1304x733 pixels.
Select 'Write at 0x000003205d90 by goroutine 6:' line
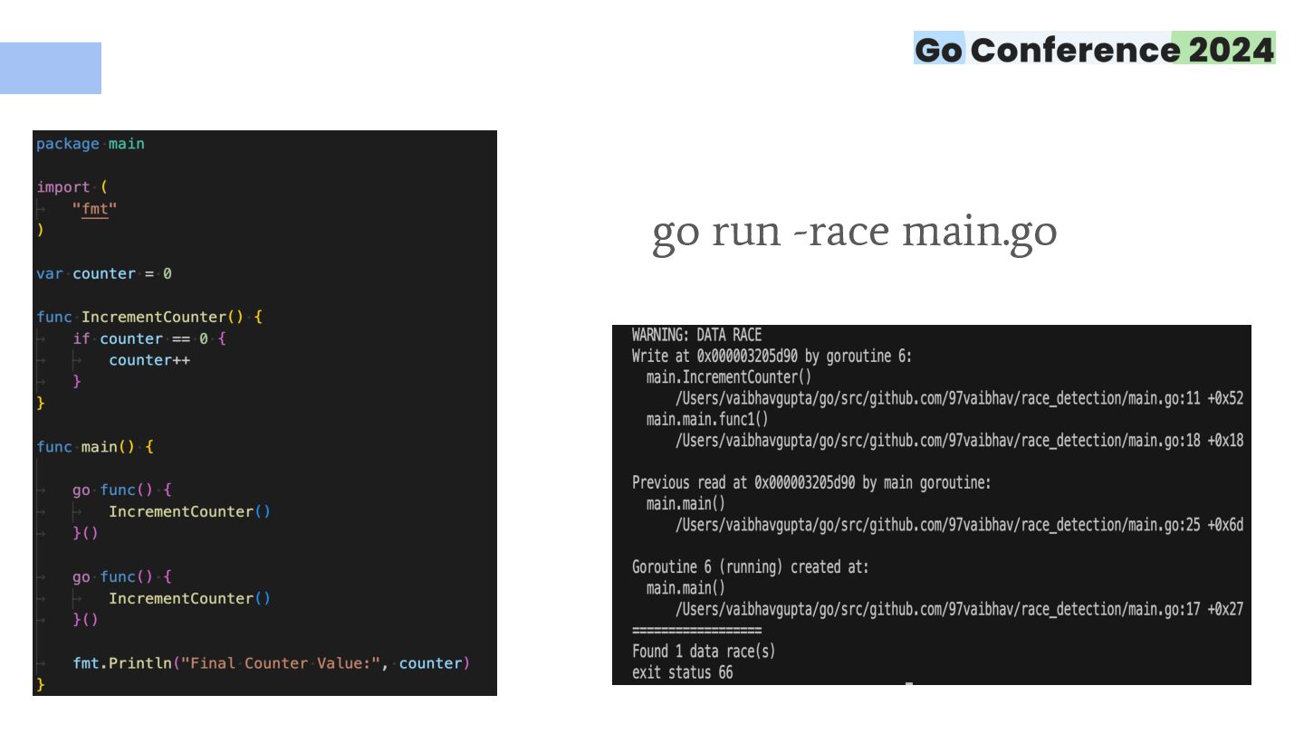(x=772, y=356)
